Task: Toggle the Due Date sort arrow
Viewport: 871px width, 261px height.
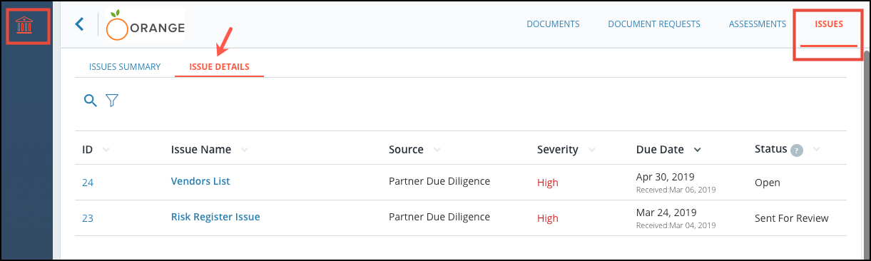Action: point(697,150)
